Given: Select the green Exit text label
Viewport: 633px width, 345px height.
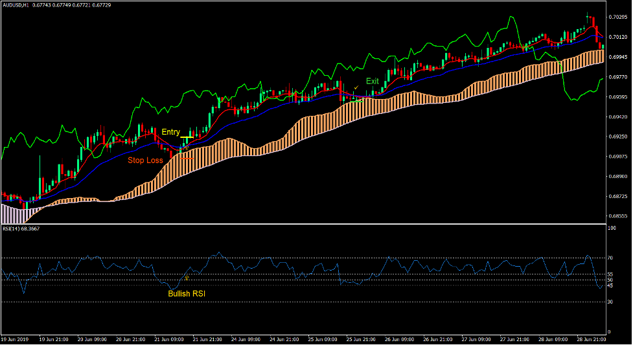Looking at the screenshot, I should click(373, 82).
